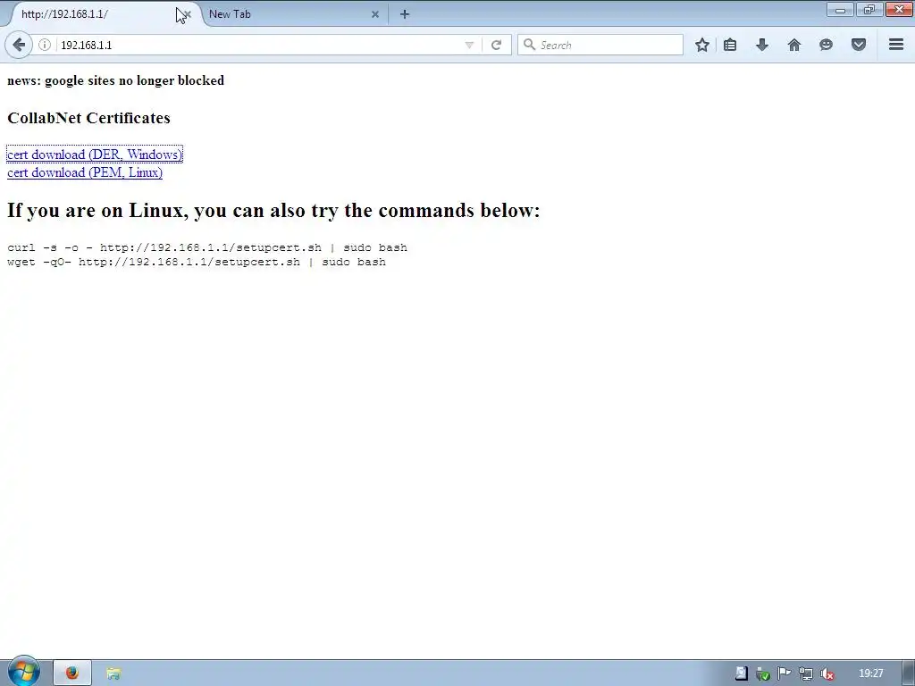The image size is (915, 686).
Task: Click the Show desktop strip
Action: point(909,673)
